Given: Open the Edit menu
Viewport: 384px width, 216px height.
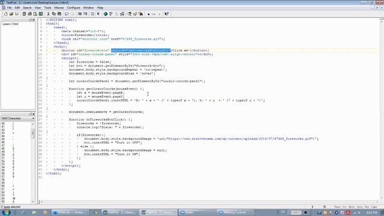Looking at the screenshot, I should point(17,8).
